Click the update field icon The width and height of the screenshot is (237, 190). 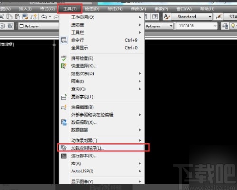point(64,97)
